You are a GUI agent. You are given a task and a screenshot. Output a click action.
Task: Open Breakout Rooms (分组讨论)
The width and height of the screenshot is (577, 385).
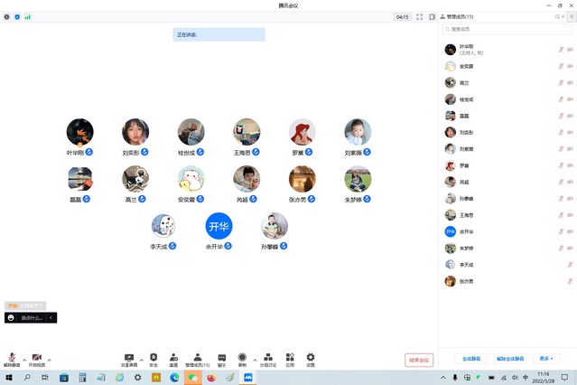point(267,358)
